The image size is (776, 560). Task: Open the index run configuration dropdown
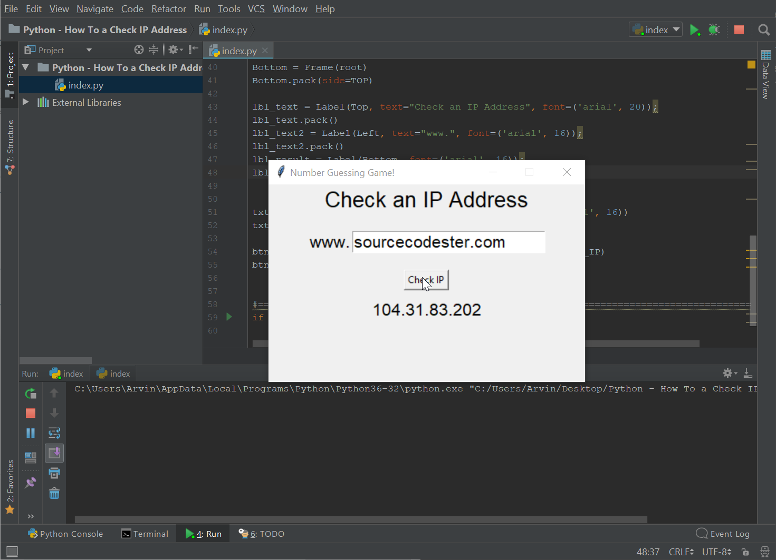pos(655,29)
